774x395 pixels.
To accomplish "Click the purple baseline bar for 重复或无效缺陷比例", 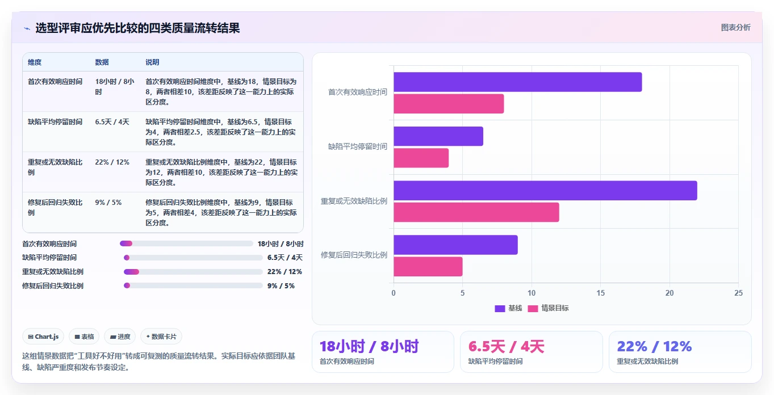I will [545, 190].
